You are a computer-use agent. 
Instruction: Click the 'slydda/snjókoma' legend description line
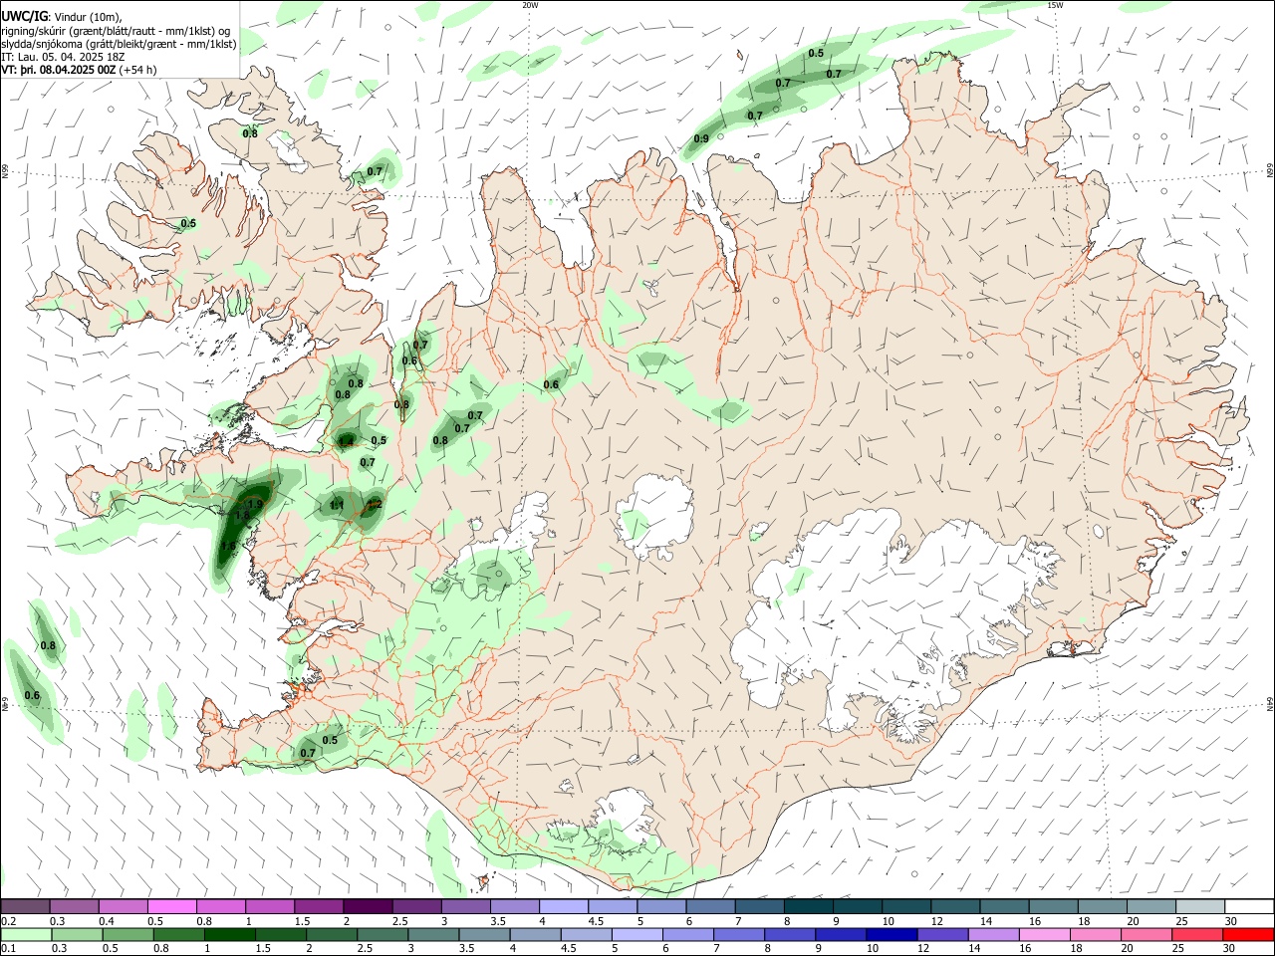pyautogui.click(x=120, y=44)
